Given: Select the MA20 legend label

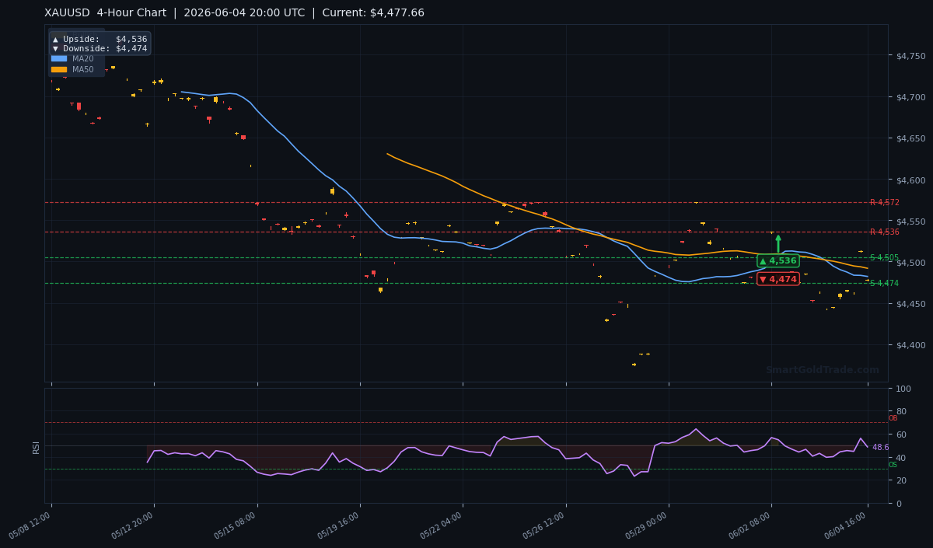Looking at the screenshot, I should click(x=83, y=58).
